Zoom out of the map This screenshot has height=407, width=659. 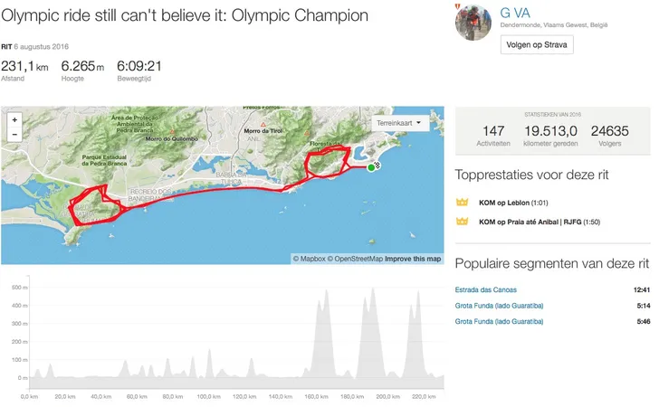[14, 134]
